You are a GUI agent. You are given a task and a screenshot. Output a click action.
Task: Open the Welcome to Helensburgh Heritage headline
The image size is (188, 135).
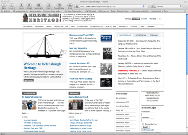coord(42,66)
